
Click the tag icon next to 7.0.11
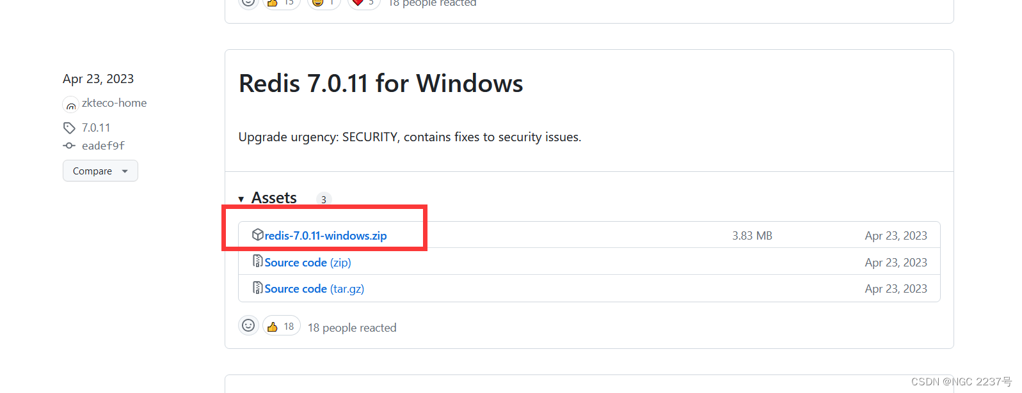[69, 128]
